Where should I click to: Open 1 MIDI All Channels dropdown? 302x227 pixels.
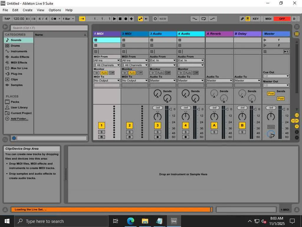107,65
